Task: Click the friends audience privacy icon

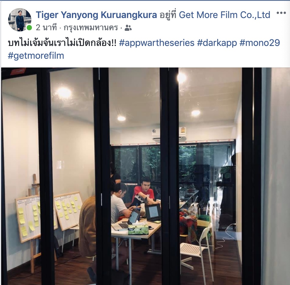Action: pyautogui.click(x=128, y=28)
